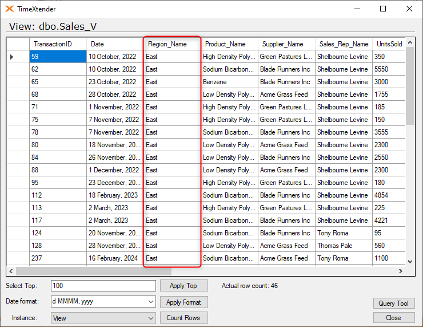Screen dimensions: 423x327
Task: Click the units sold cell '1755'
Action: tap(389, 94)
